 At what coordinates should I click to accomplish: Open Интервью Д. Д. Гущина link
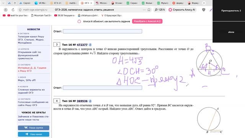tap(32, 69)
